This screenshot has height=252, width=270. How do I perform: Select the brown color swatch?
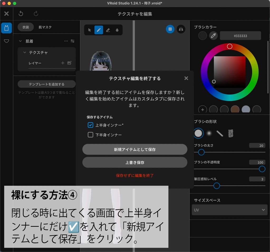(235, 109)
